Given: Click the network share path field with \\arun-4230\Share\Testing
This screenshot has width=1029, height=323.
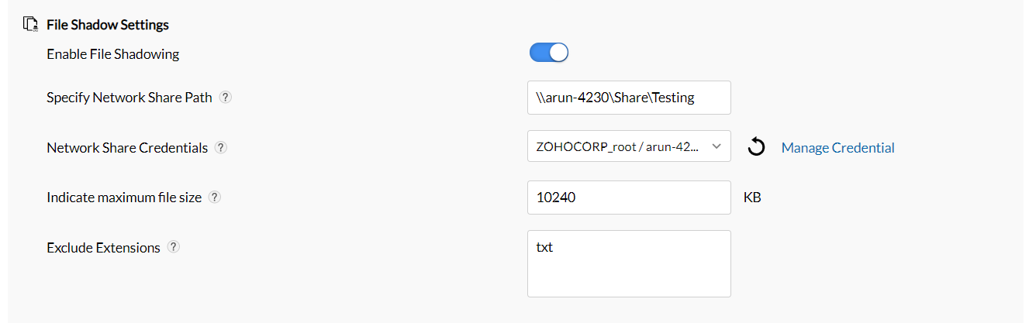Looking at the screenshot, I should point(628,98).
